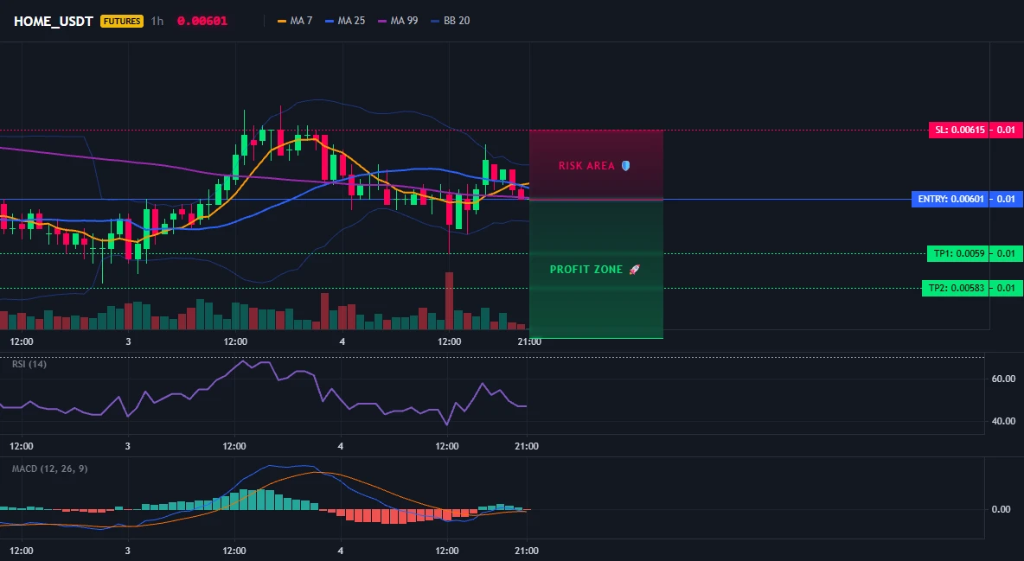The image size is (1024, 561).
Task: Click 21:00 on the MACD time axis
Action: tap(527, 551)
